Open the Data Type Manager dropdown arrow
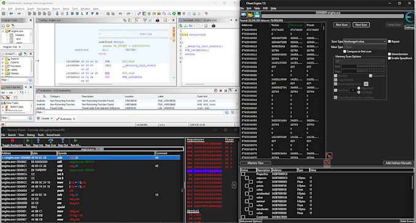416x223 pixels. (26, 87)
